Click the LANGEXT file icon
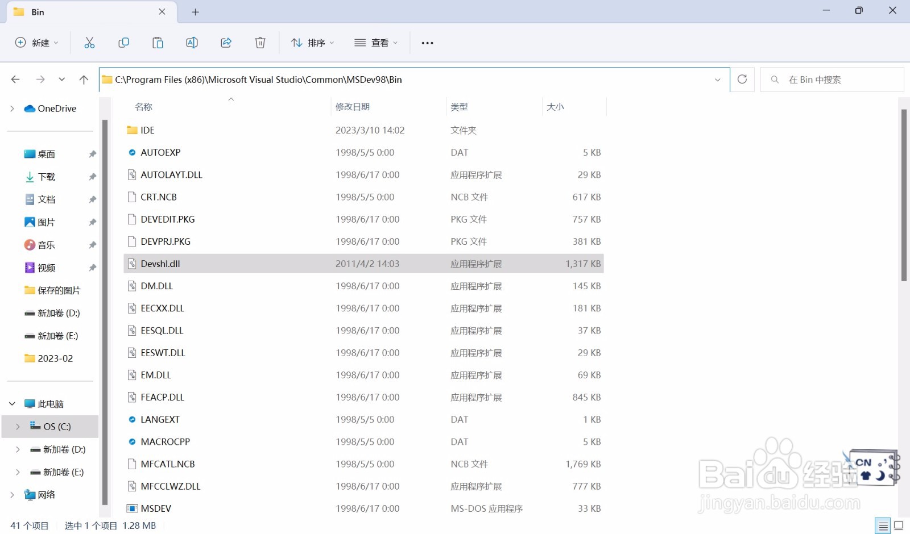The image size is (910, 534). click(132, 419)
